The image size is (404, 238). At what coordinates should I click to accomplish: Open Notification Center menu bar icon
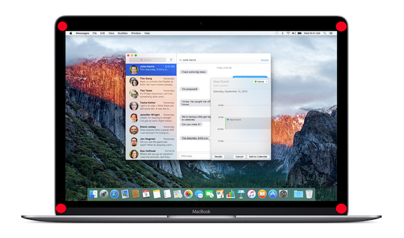tap(331, 33)
